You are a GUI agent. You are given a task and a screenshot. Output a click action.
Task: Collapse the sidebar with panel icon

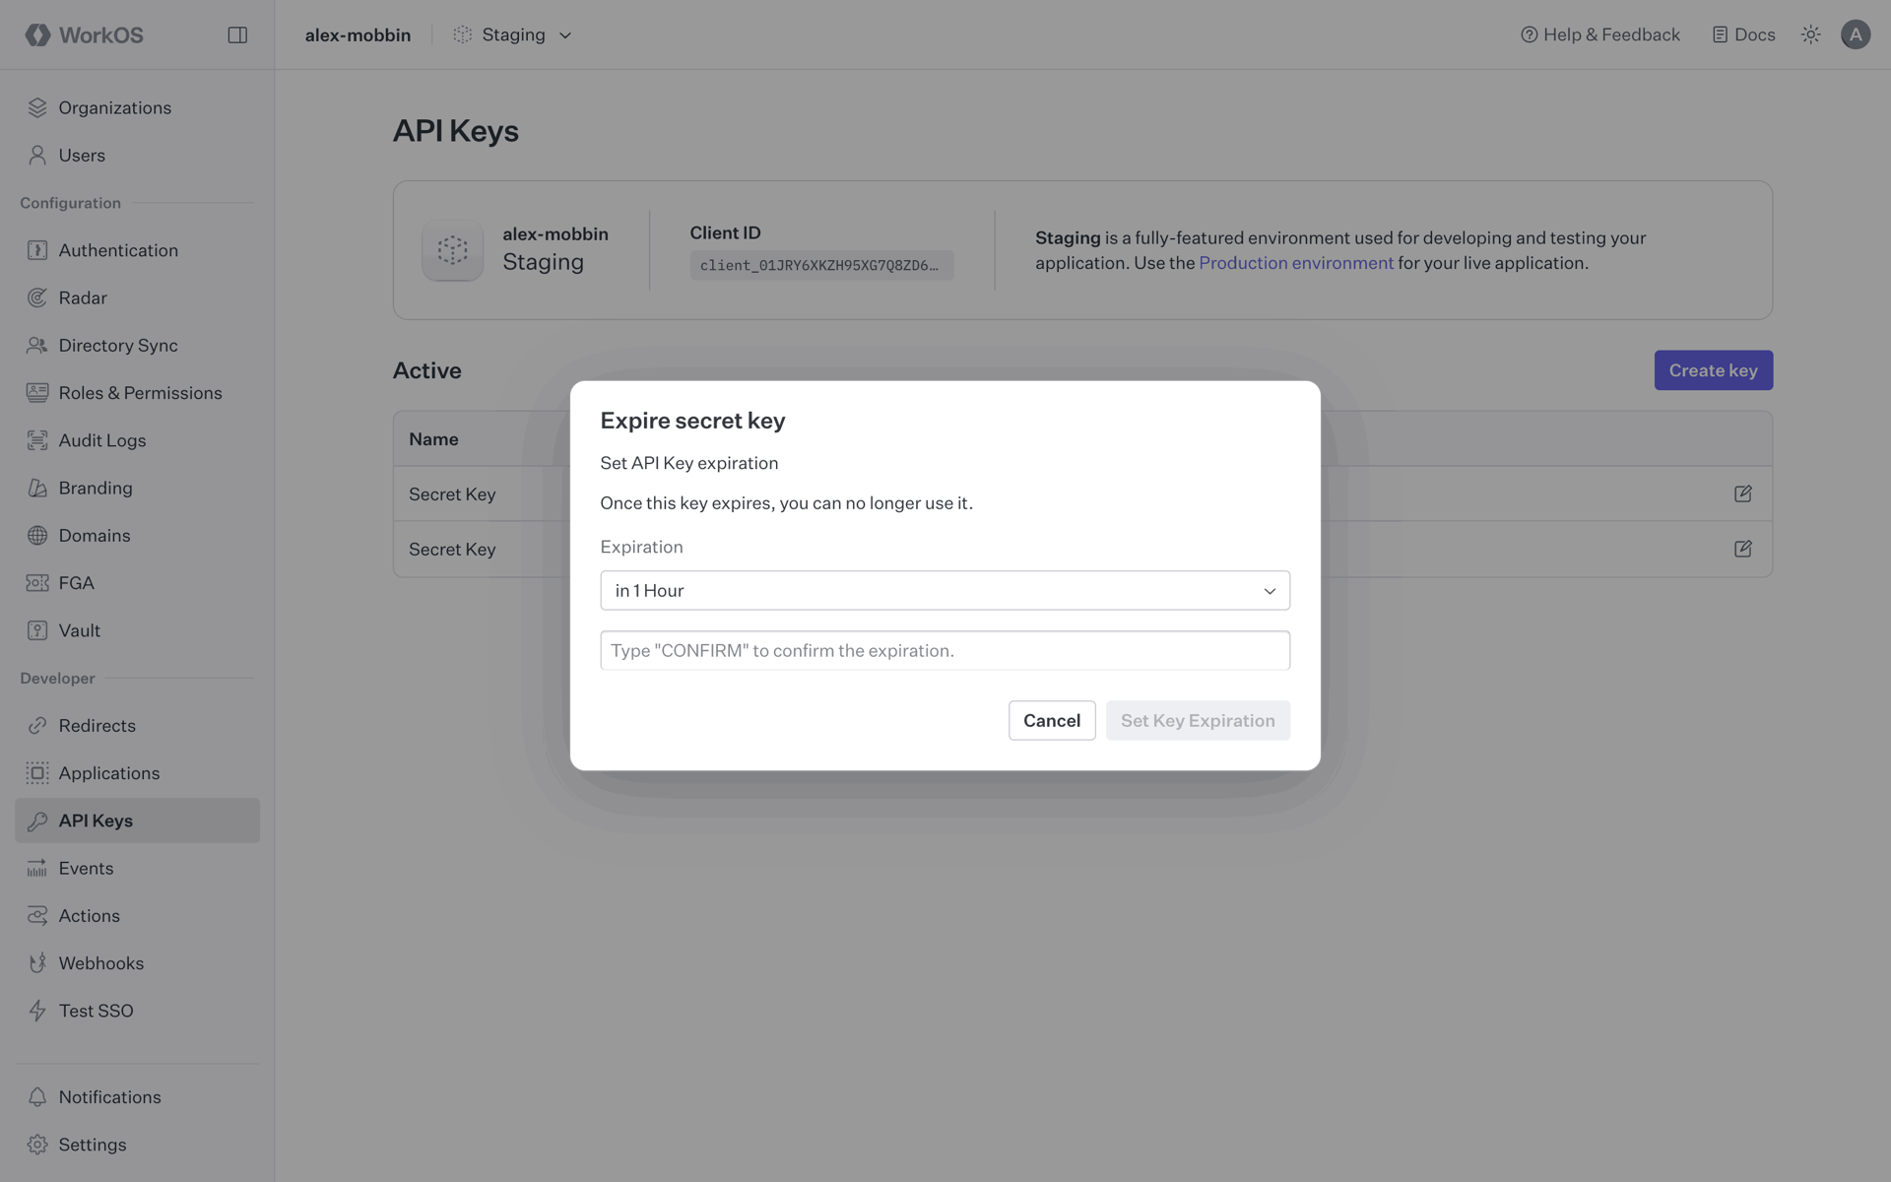point(237,34)
